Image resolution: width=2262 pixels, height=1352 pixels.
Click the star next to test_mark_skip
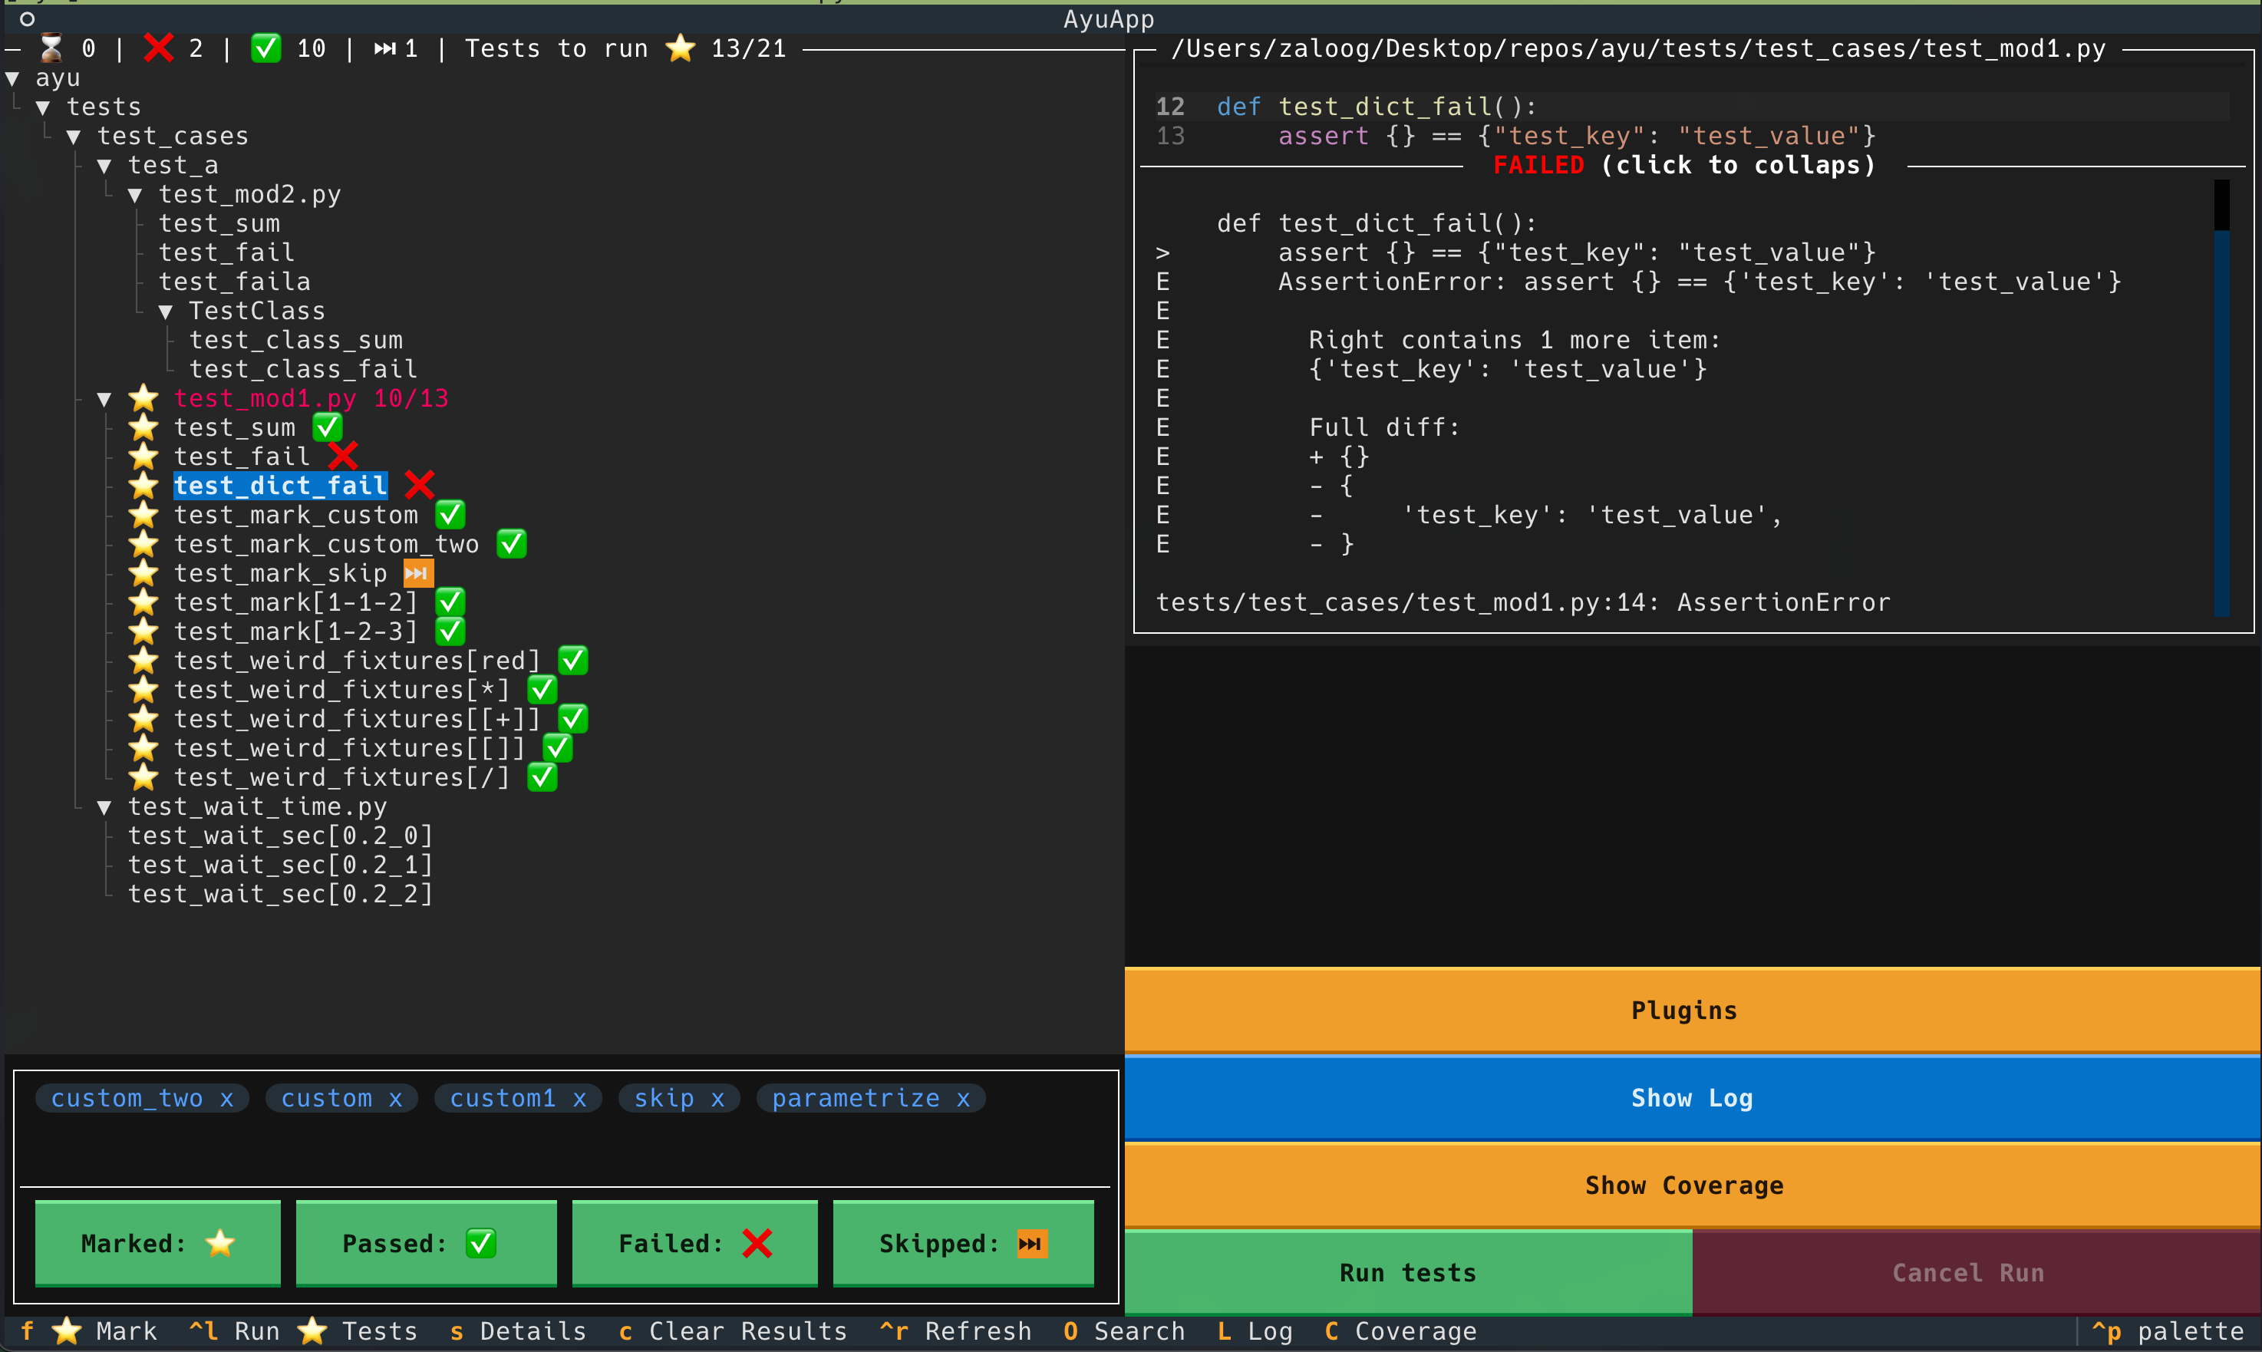pos(143,573)
